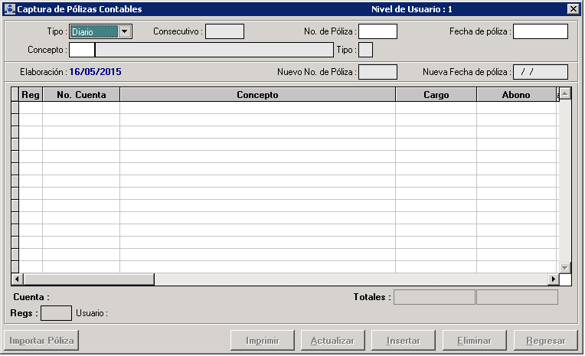Focus the Fecha de póliza field
Viewport: 585px width, 356px height.
(540, 31)
